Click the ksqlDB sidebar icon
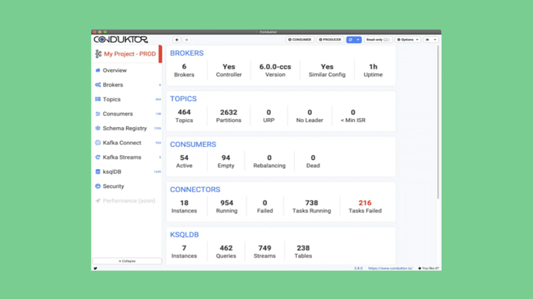Image resolution: width=533 pixels, height=299 pixels. point(98,172)
